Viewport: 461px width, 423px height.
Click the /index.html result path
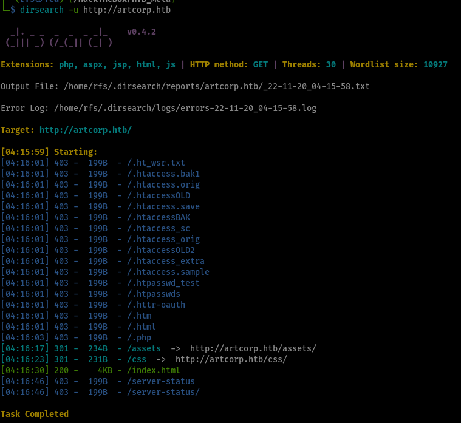click(x=154, y=370)
